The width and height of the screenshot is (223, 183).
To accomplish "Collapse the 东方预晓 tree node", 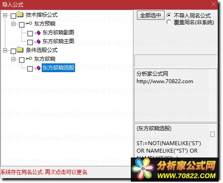I will click(x=14, y=24).
